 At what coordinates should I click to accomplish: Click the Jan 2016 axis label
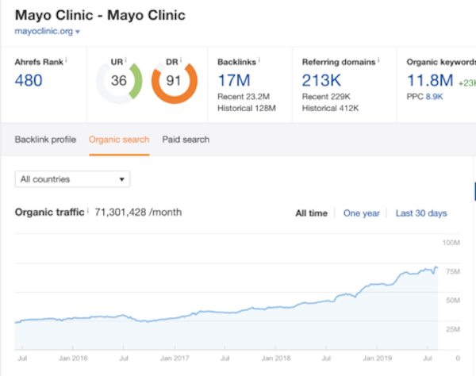[x=73, y=359]
